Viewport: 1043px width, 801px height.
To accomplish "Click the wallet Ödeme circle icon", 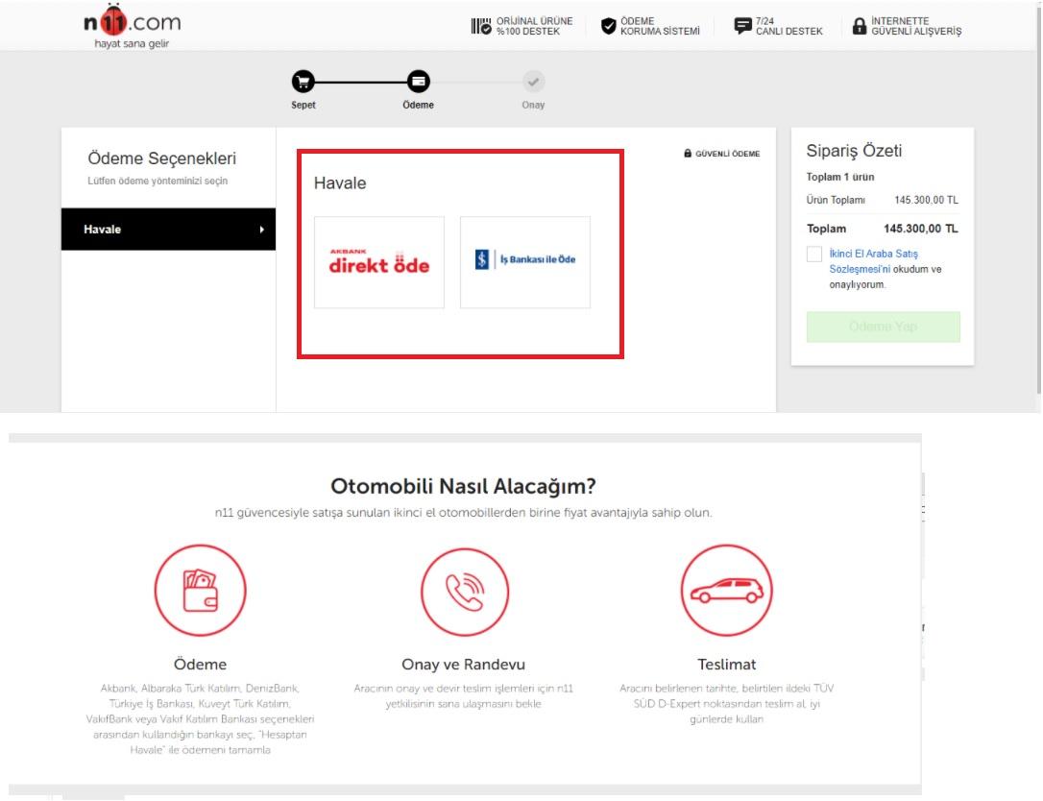I will click(200, 590).
